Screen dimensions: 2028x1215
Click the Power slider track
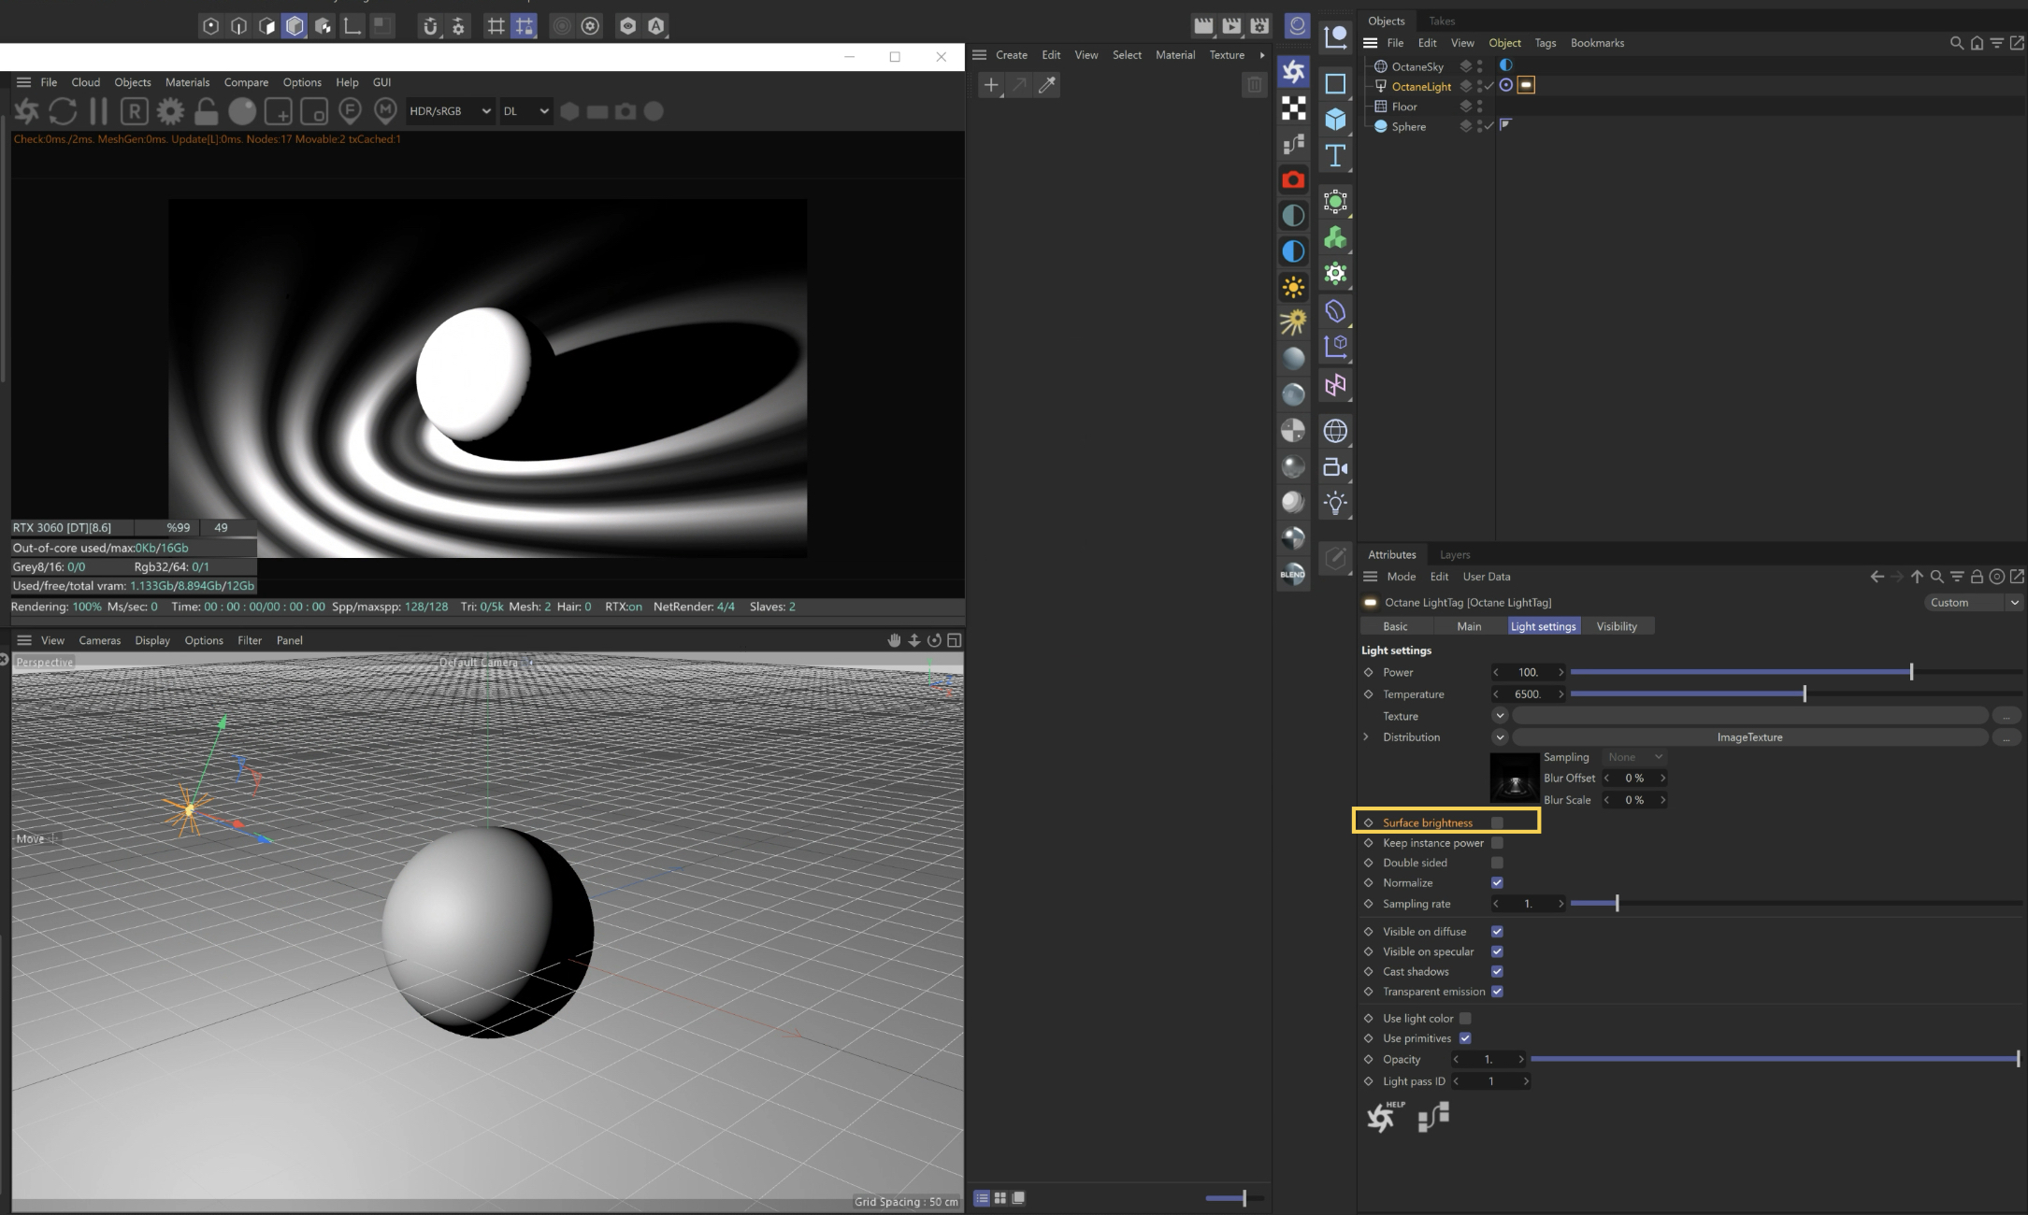coord(1739,672)
